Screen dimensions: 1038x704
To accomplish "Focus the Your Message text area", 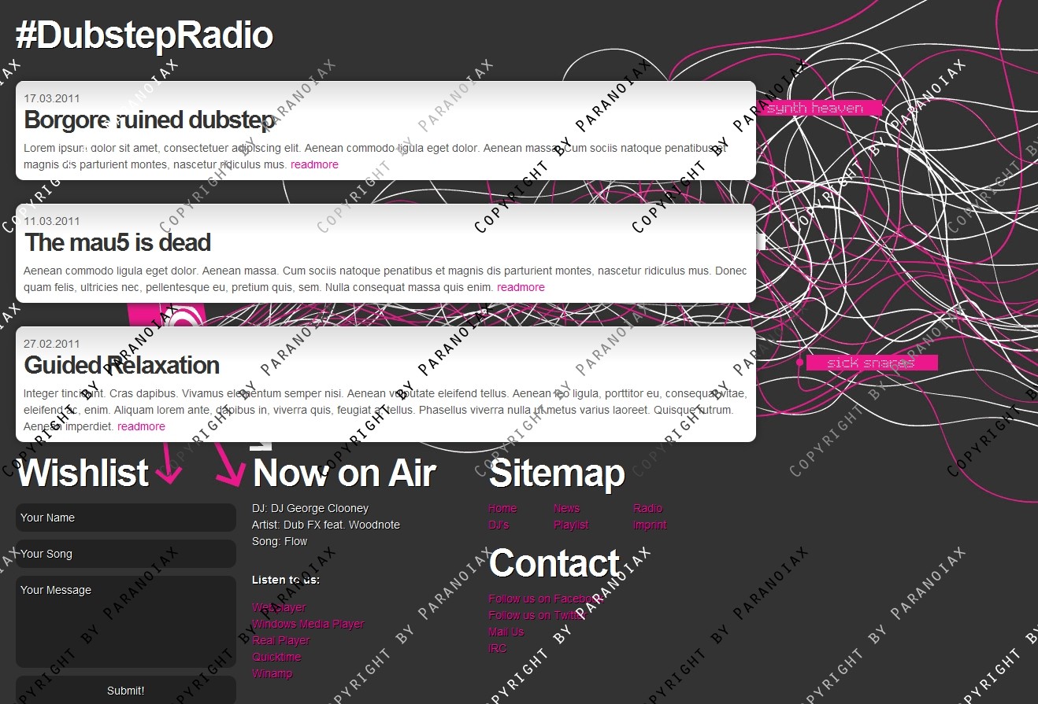I will coord(126,622).
